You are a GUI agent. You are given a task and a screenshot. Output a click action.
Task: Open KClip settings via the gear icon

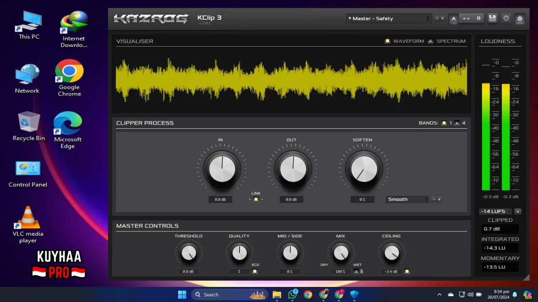(506, 18)
